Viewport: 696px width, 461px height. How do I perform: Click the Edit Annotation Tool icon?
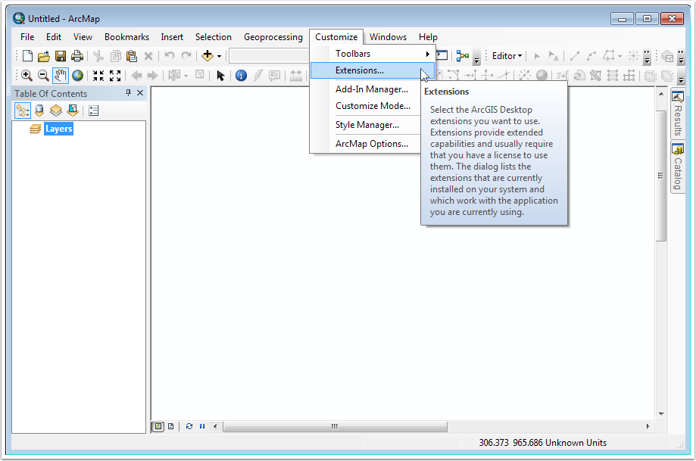(554, 56)
